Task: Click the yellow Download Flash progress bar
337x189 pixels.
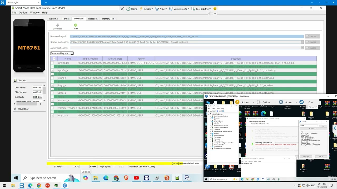Action: pos(125,164)
